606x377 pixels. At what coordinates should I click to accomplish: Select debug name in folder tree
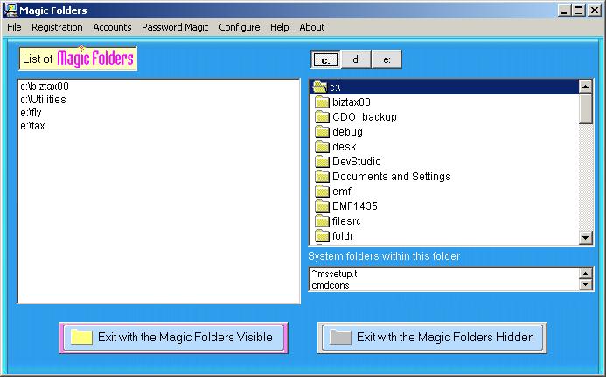(x=347, y=132)
